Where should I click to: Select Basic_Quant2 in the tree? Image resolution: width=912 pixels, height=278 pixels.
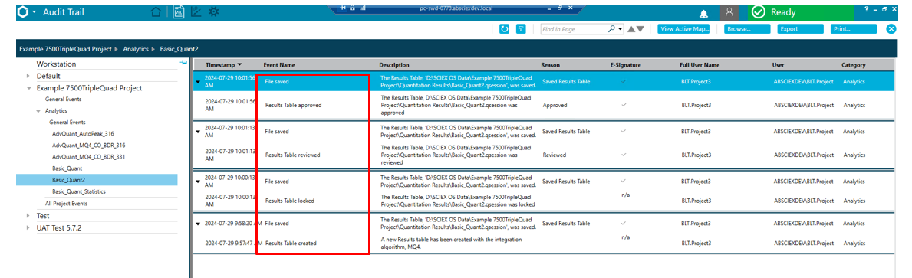click(68, 180)
